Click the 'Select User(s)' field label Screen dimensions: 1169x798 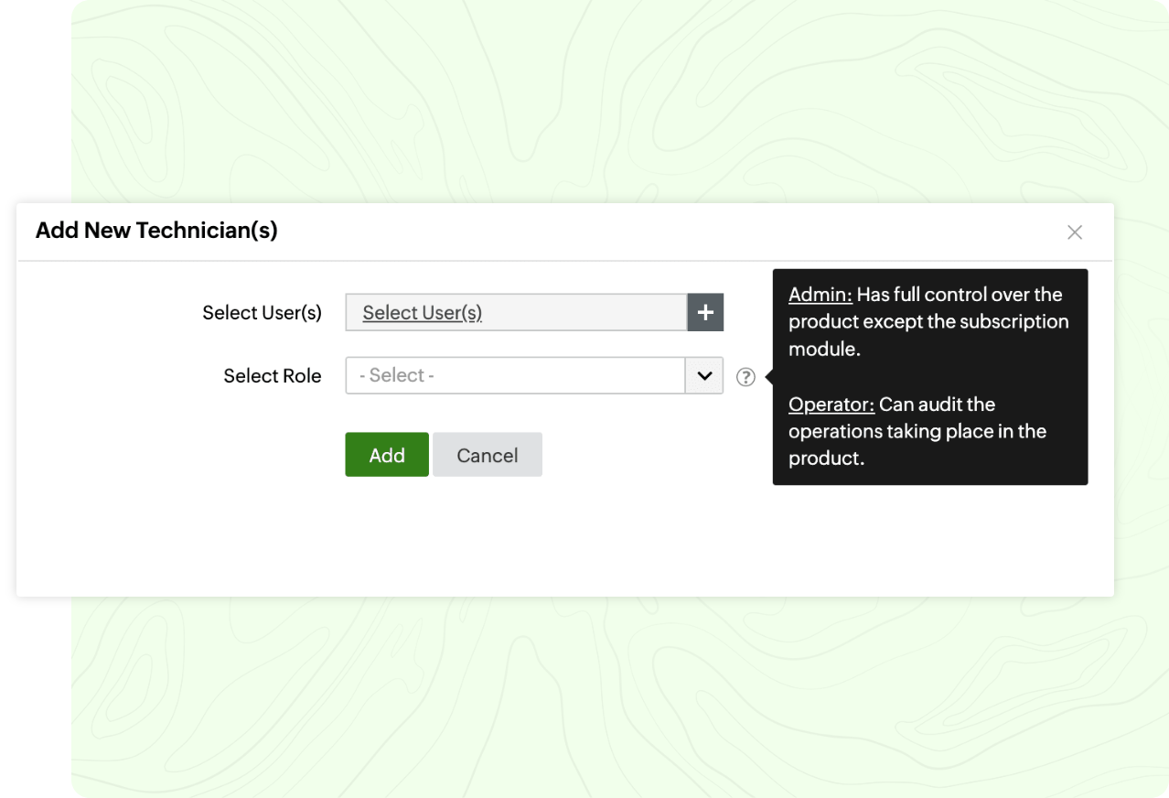[x=262, y=313]
